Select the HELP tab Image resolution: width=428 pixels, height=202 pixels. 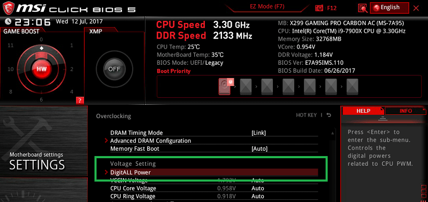[363, 111]
